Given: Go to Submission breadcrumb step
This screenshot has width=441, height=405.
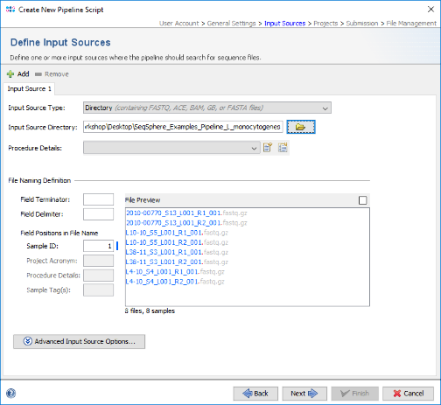Looking at the screenshot, I should coord(362,24).
